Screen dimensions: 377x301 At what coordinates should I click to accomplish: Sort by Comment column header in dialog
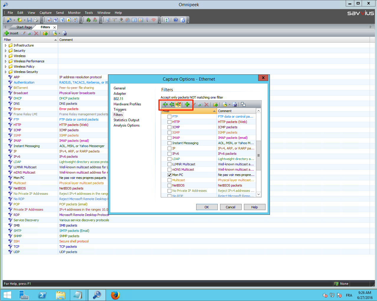(x=236, y=111)
